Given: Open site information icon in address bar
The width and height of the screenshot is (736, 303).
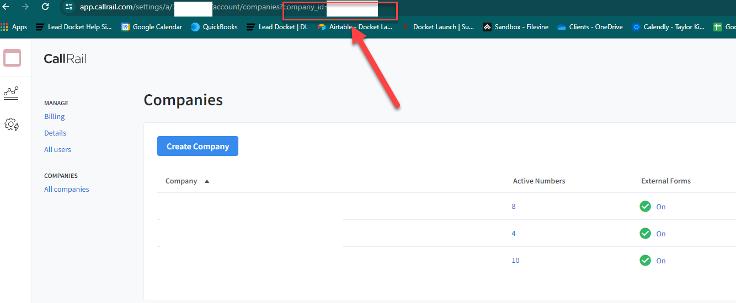Looking at the screenshot, I should (x=69, y=7).
